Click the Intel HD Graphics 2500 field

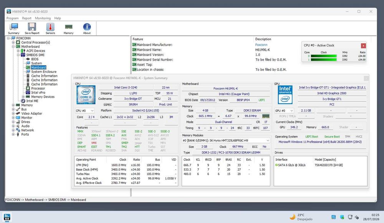point(332,93)
